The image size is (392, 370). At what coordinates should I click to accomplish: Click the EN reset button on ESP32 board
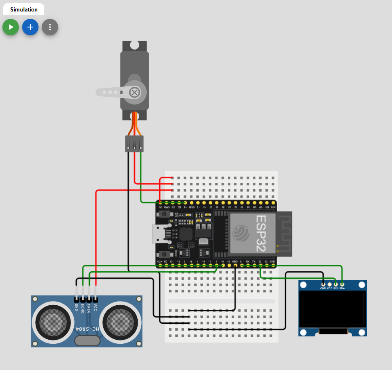click(x=164, y=214)
